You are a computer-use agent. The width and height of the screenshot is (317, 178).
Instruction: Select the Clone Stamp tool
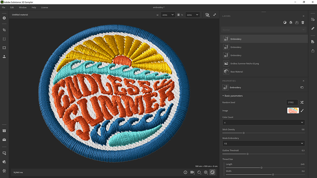(x=4, y=57)
